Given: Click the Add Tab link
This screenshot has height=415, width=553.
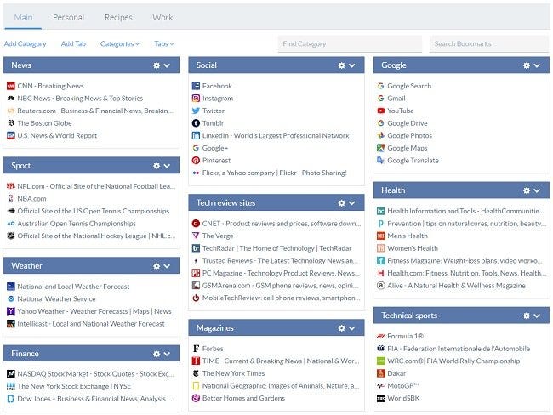Looking at the screenshot, I should click(x=73, y=43).
